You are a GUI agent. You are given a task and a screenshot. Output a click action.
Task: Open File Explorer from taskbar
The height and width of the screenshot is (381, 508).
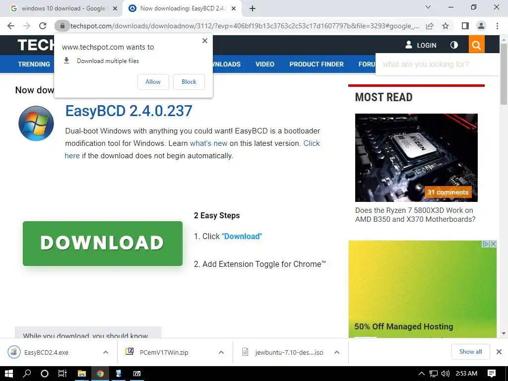pos(82,374)
